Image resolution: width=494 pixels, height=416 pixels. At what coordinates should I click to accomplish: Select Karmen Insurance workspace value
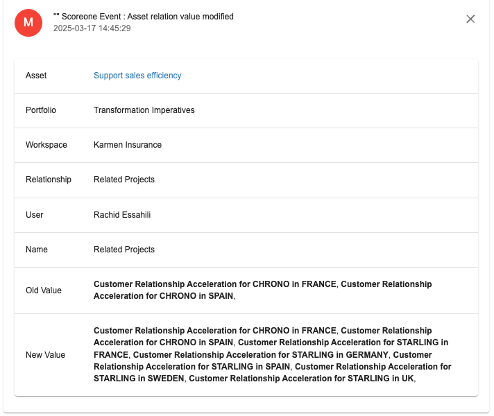point(128,145)
